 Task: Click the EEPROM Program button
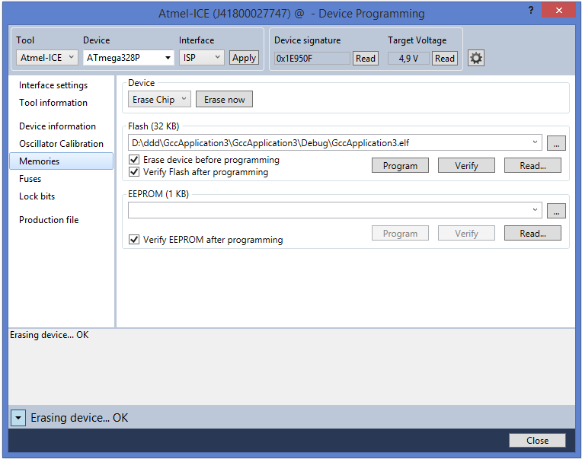pyautogui.click(x=400, y=233)
